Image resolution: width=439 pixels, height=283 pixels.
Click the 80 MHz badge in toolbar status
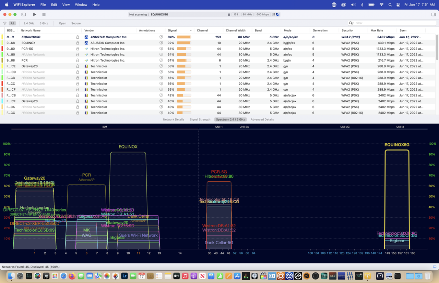[x=247, y=14]
